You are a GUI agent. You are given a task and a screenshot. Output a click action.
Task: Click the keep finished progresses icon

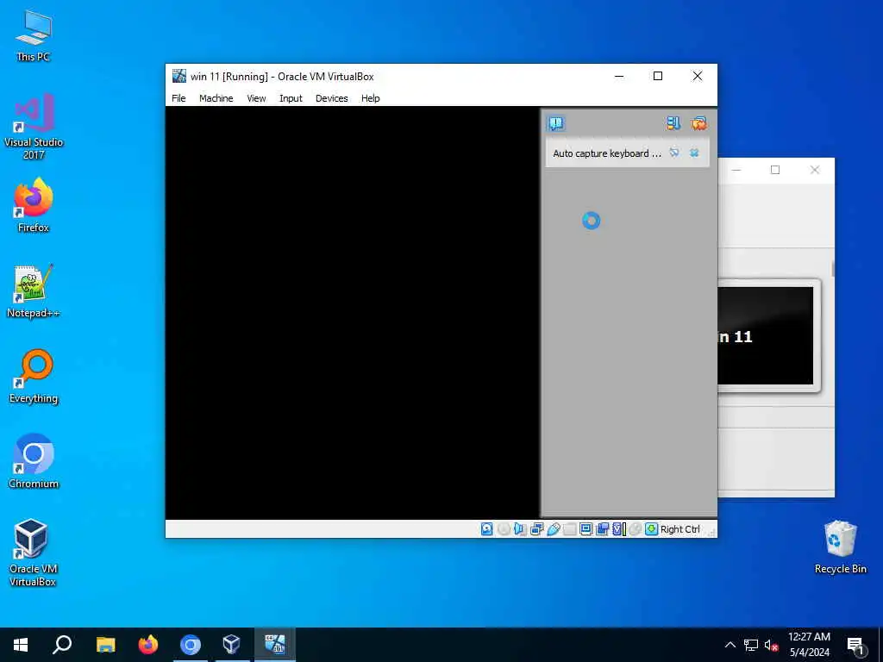673,123
